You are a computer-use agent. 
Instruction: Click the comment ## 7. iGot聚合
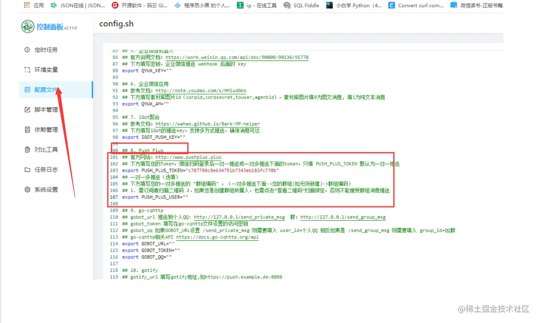coord(141,117)
